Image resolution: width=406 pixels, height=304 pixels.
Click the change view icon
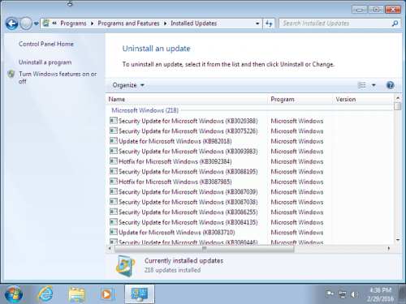(x=361, y=85)
